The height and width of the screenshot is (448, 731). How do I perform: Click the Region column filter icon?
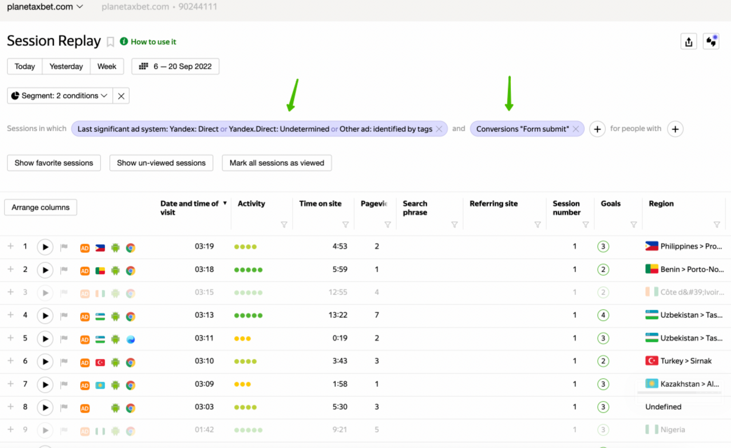(717, 225)
